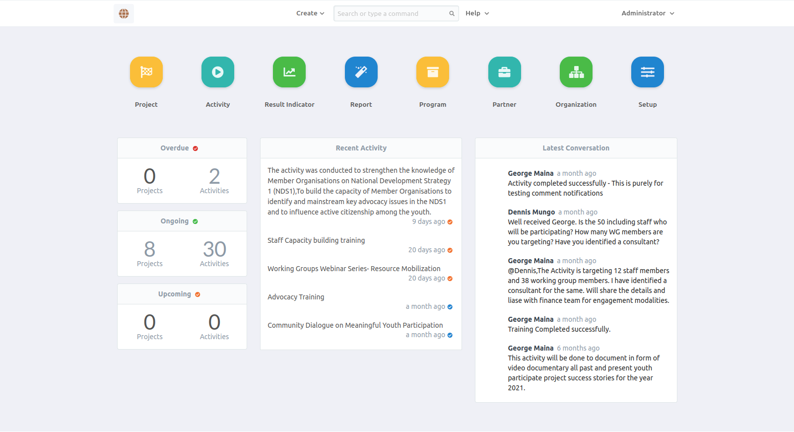Open the NDS1 knowledge strengthening activity description
This screenshot has height=432, width=794.
[x=361, y=191]
